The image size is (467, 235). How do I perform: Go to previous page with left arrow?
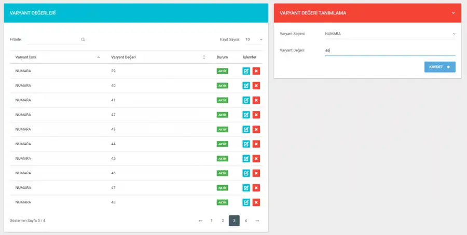200,220
